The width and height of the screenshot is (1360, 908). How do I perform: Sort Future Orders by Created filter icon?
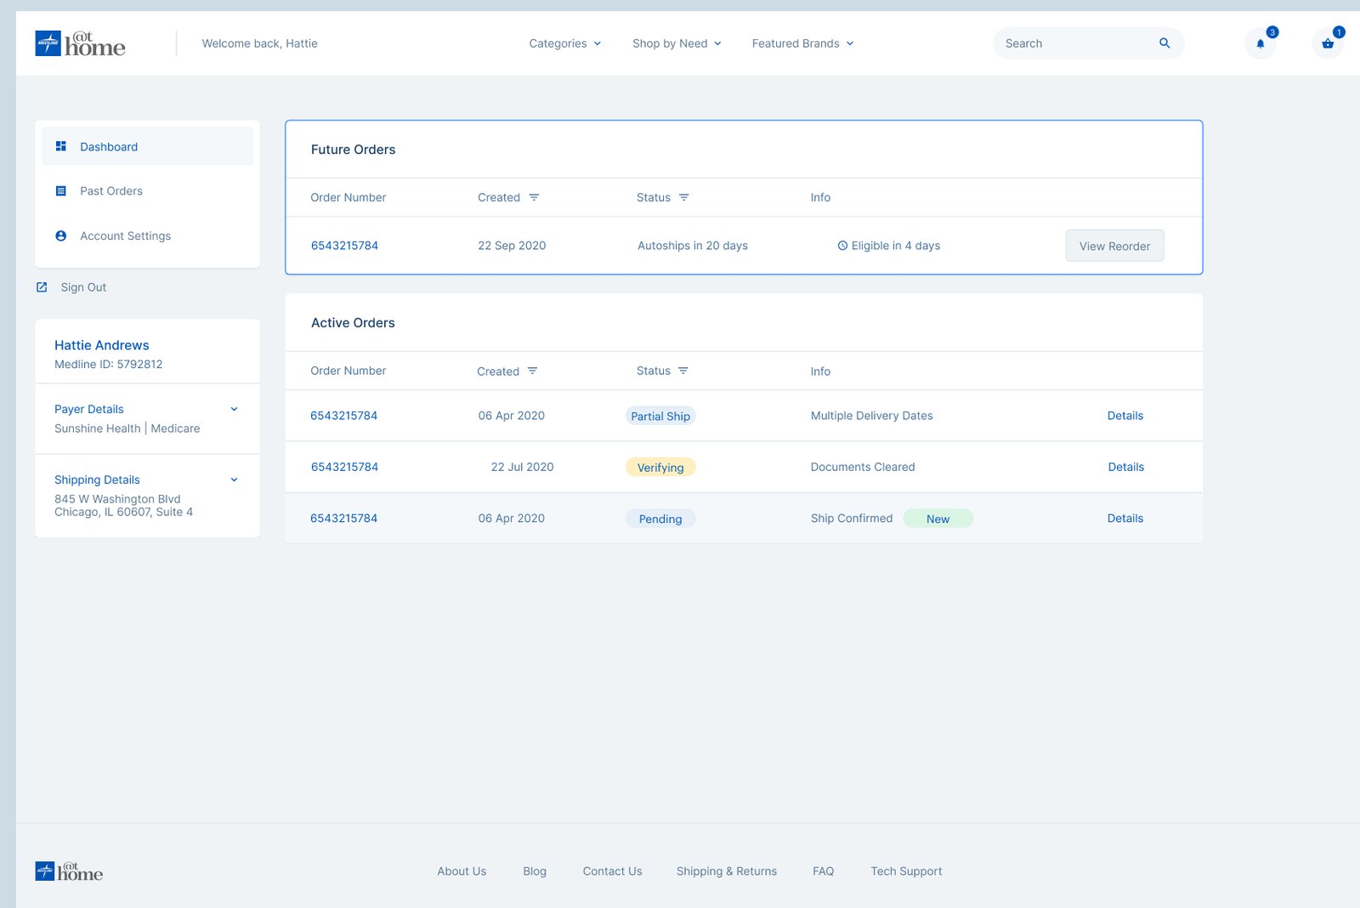point(534,197)
